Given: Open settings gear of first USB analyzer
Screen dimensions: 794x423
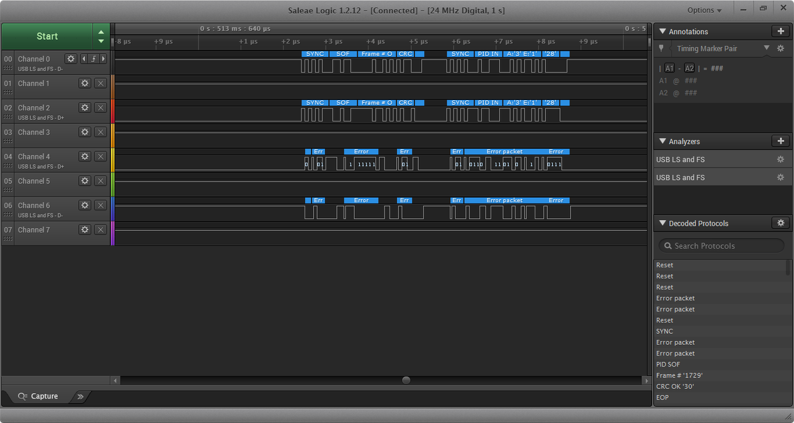Looking at the screenshot, I should point(780,159).
